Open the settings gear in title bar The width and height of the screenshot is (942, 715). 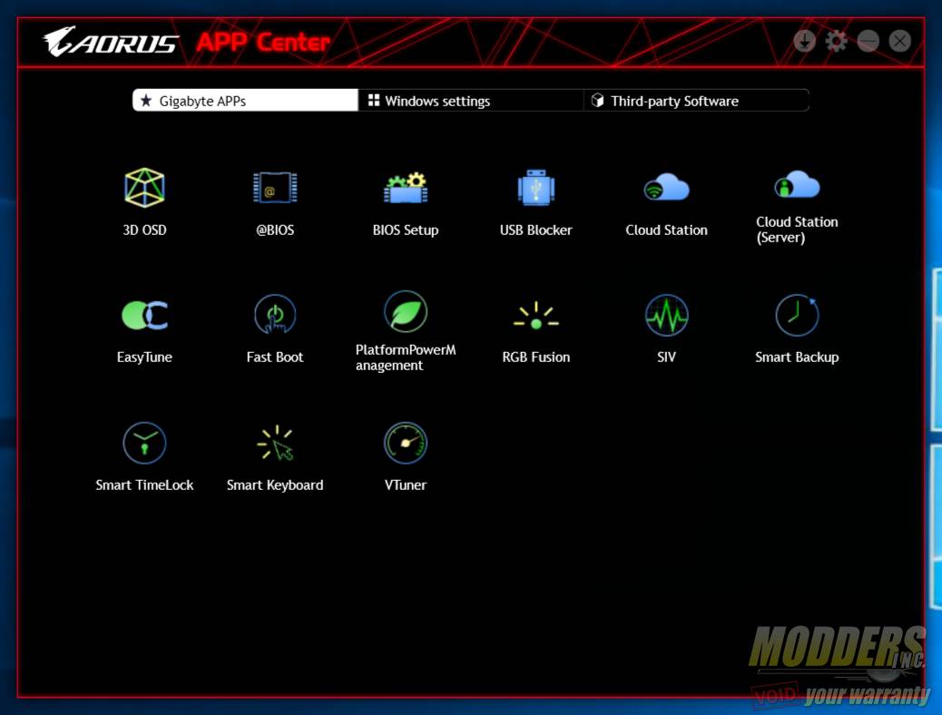pos(836,42)
